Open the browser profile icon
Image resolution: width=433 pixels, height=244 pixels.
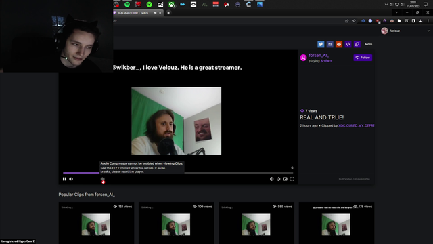tap(421, 21)
